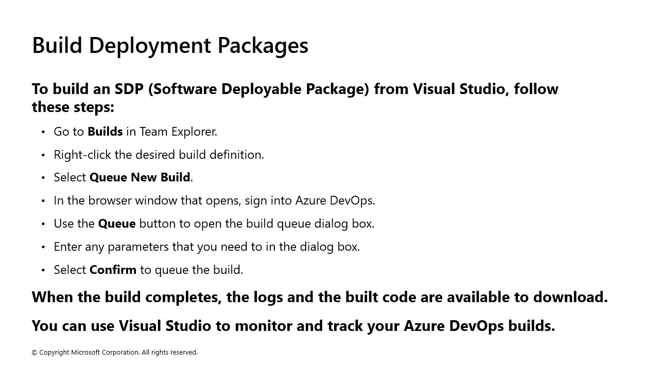Click the bold word Confirm
The width and height of the screenshot is (659, 370).
click(x=113, y=269)
